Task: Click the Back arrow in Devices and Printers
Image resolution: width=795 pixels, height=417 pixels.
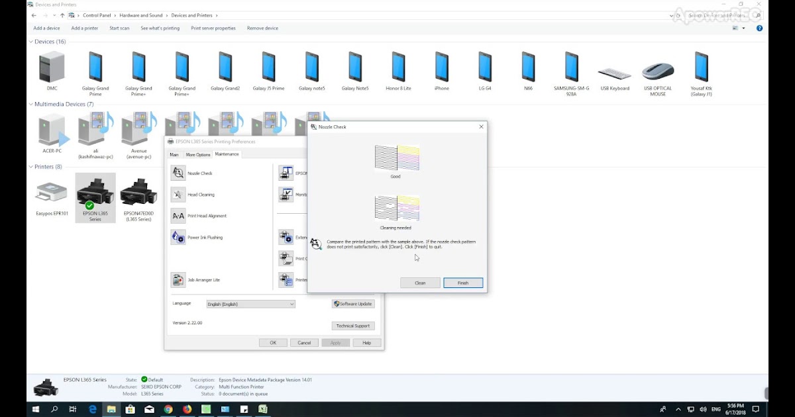Action: [34, 15]
